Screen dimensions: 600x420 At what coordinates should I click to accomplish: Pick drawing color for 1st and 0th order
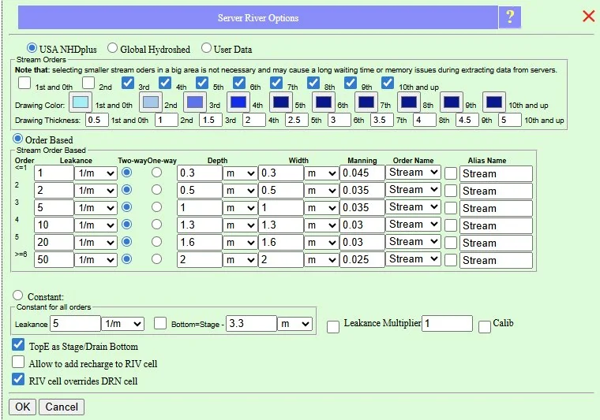[x=81, y=102]
